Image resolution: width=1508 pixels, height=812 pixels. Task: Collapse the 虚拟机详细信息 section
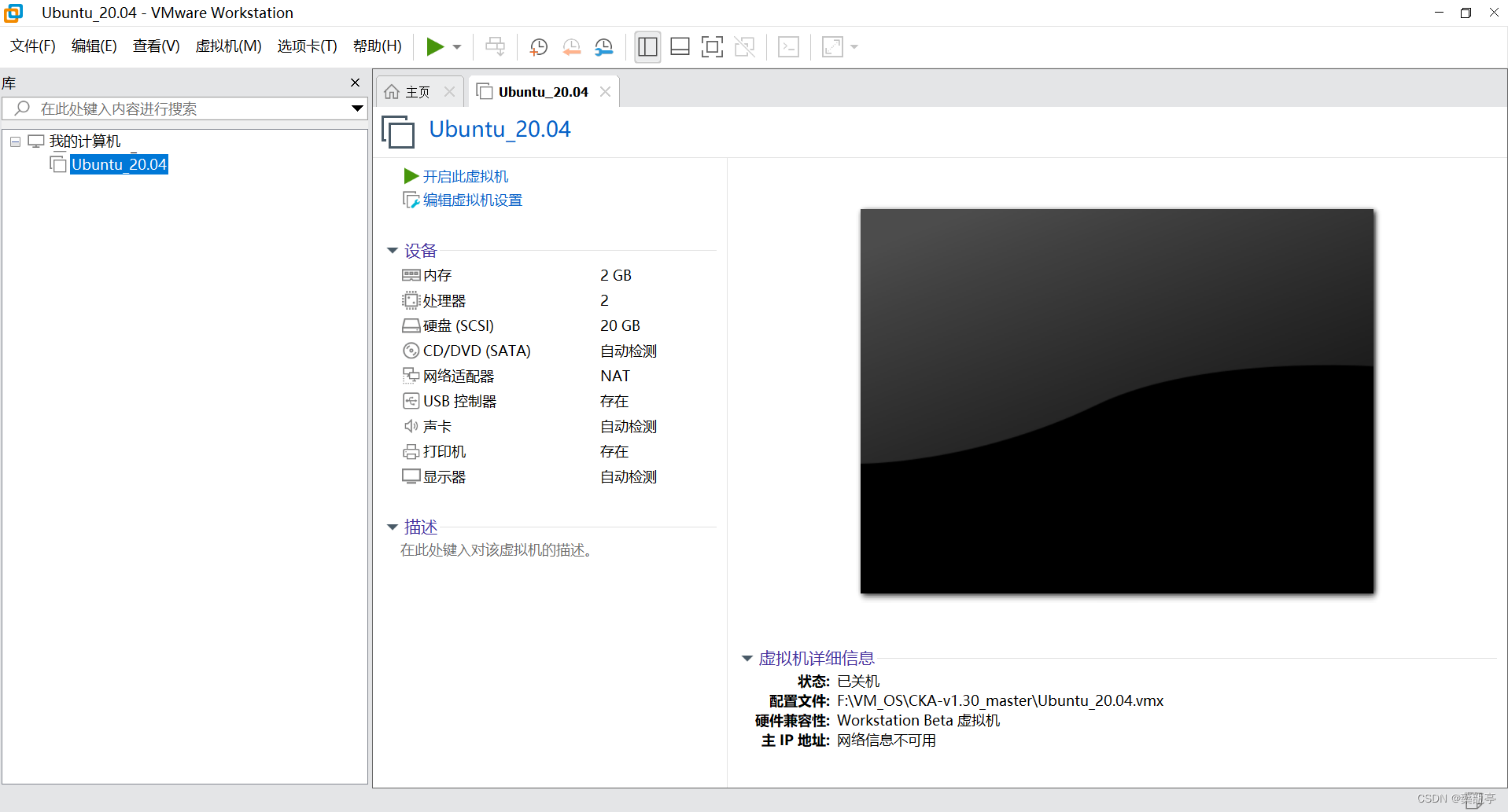(x=746, y=658)
